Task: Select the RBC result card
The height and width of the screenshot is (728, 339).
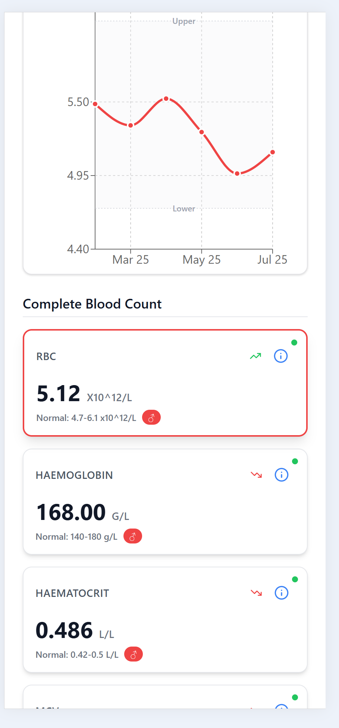Action: (x=165, y=383)
